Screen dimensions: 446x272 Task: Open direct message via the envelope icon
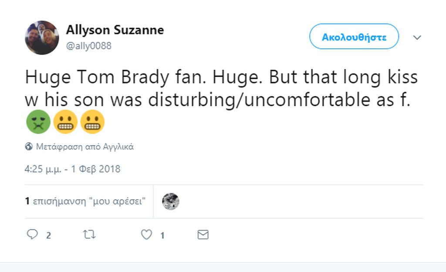click(203, 235)
